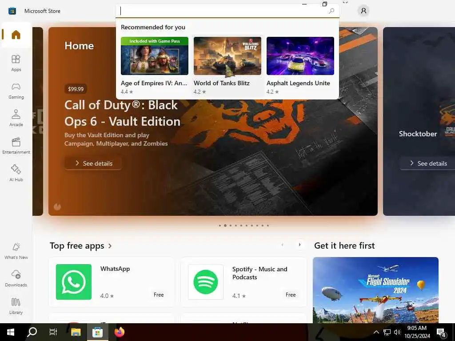Open What's New in sidebar
This screenshot has width=455, height=341.
16,251
